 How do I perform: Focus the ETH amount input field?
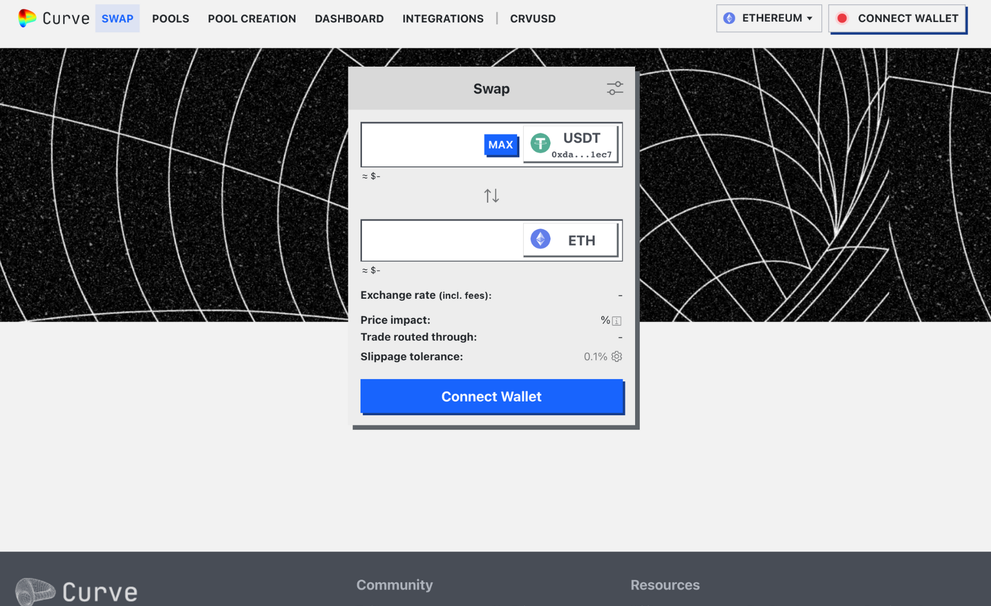442,240
